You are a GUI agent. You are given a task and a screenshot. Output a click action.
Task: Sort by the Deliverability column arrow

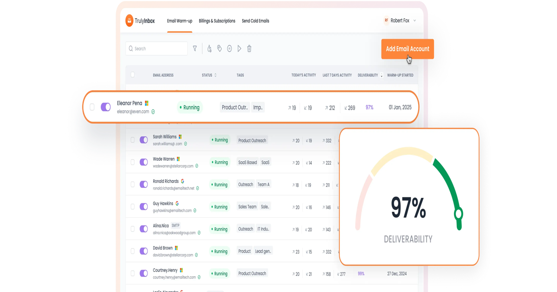[382, 76]
